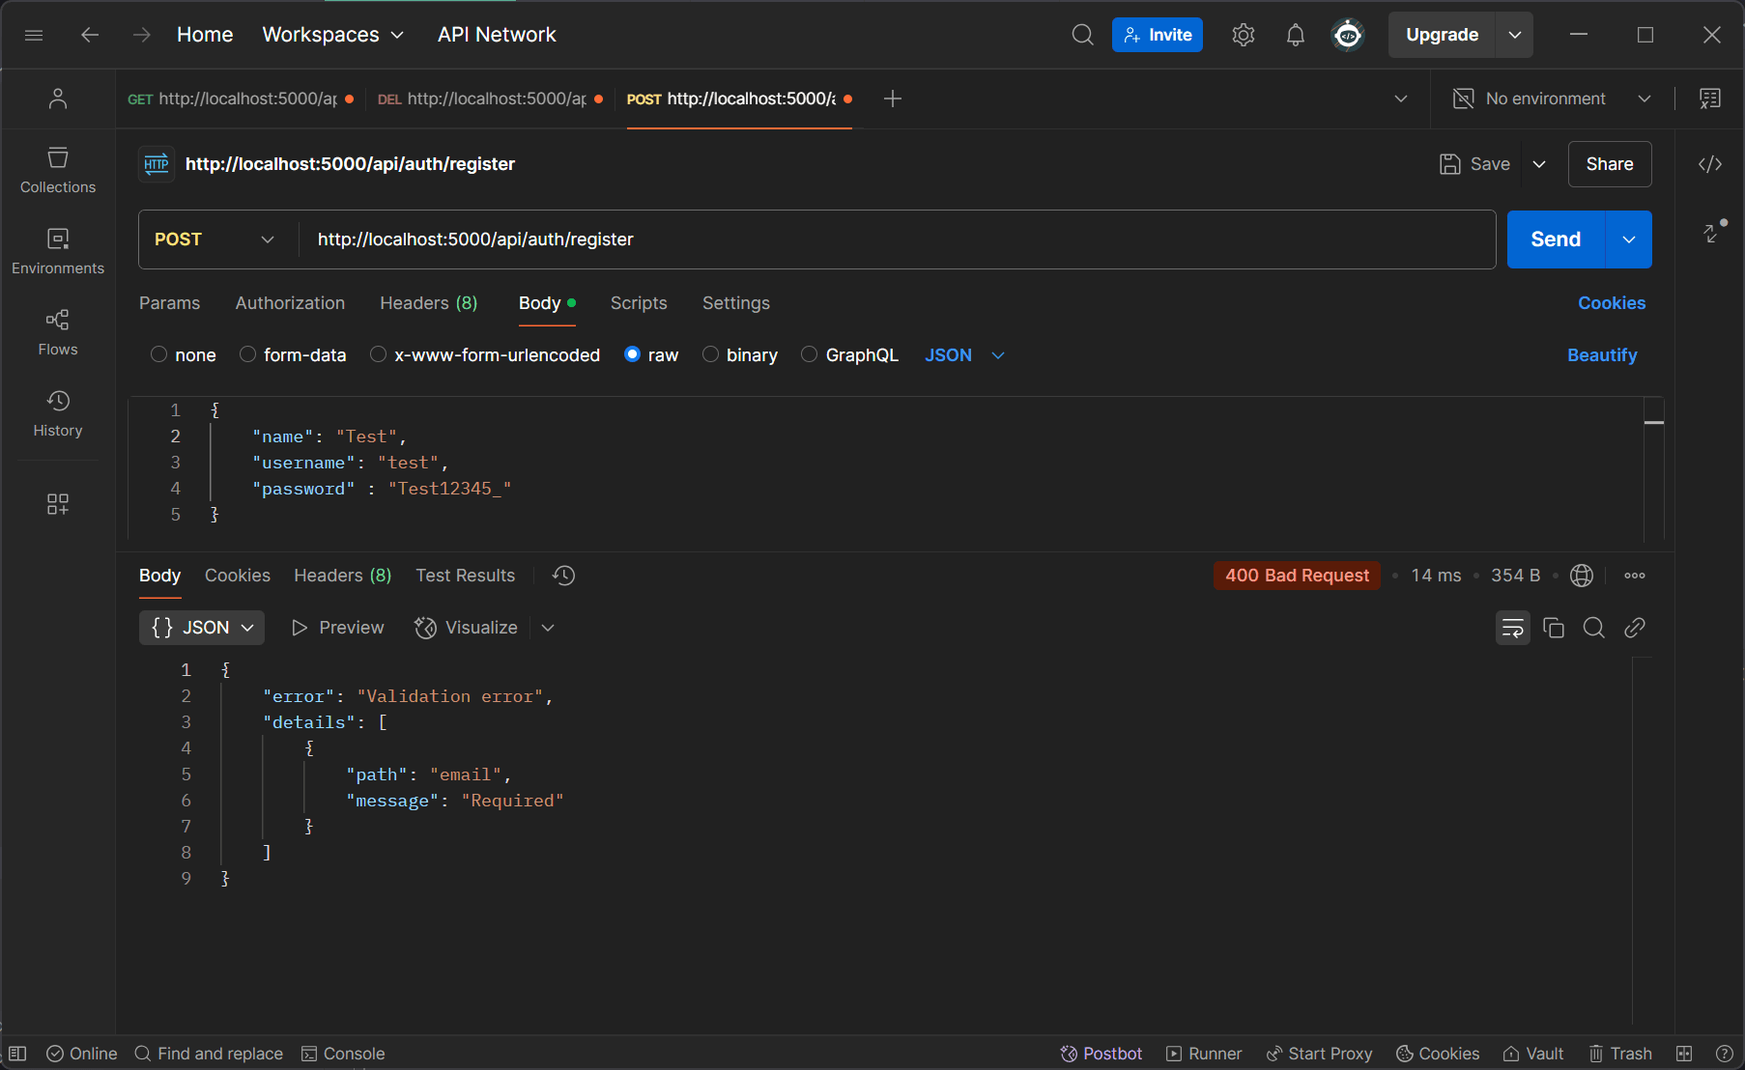Click the Share button
This screenshot has height=1070, width=1745.
(x=1610, y=164)
